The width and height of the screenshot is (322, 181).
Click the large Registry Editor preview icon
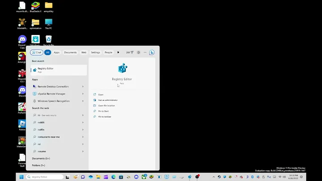click(123, 68)
